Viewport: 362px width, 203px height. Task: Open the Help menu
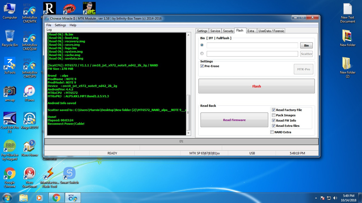[x=73, y=25]
